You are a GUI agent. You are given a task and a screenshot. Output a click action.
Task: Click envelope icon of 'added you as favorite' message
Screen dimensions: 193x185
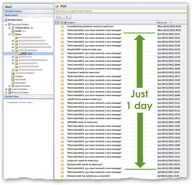[62, 176]
